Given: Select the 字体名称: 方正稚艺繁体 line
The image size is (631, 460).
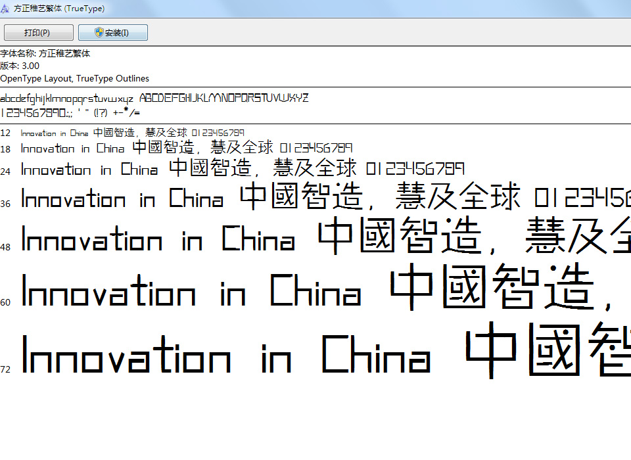Looking at the screenshot, I should [x=45, y=53].
